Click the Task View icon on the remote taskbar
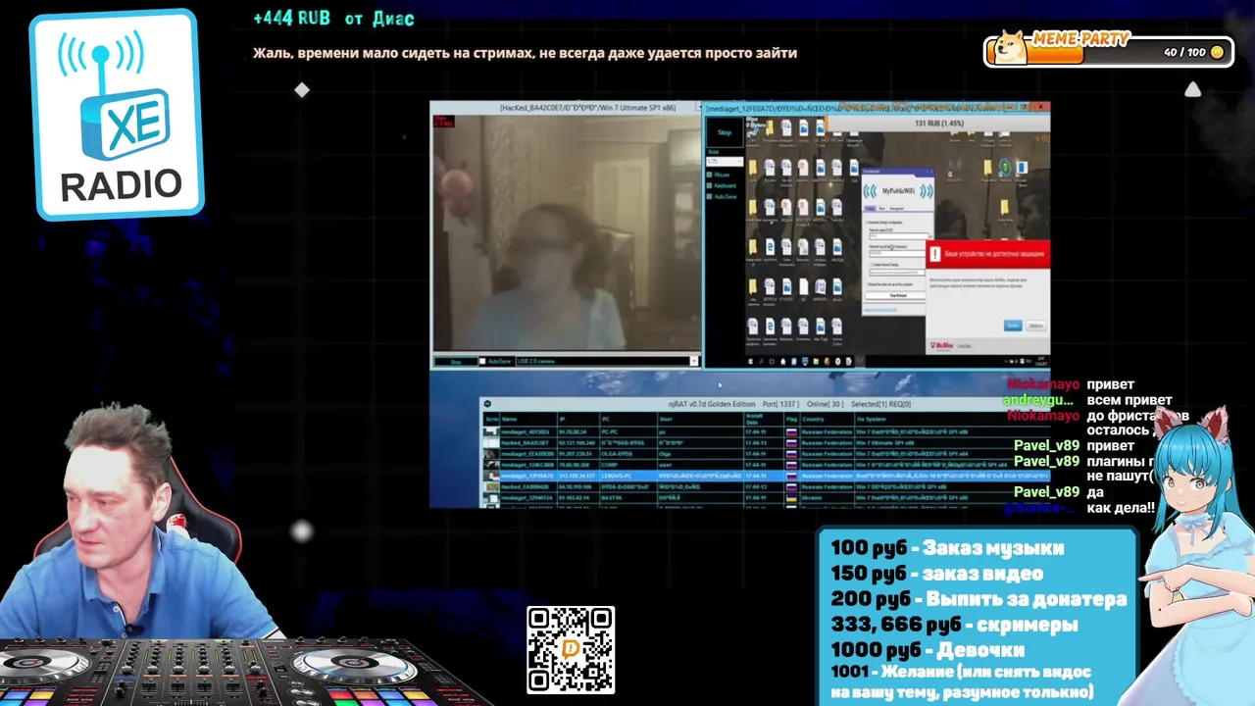The width and height of the screenshot is (1255, 706). (773, 362)
